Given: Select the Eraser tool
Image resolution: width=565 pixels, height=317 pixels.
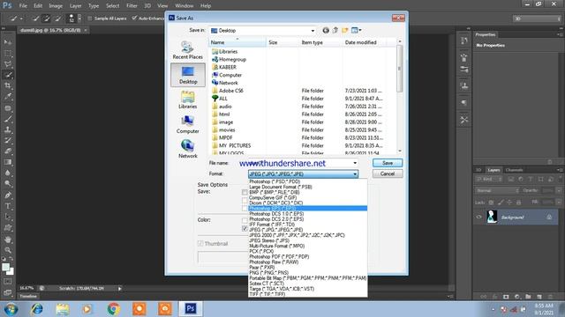Looking at the screenshot, I should coord(8,151).
